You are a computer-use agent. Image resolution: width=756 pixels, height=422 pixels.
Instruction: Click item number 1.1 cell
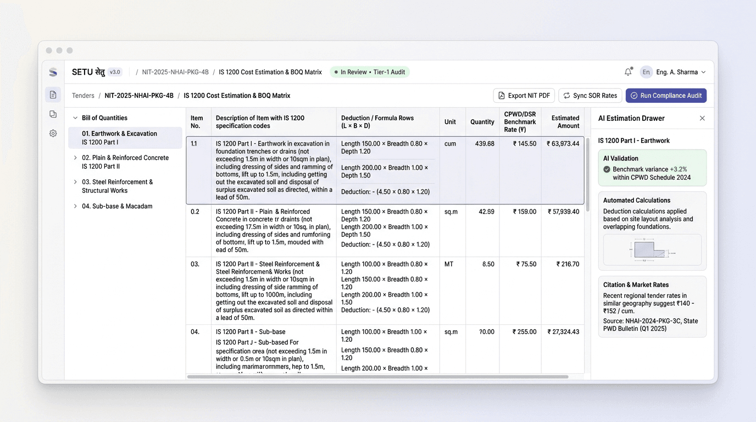point(194,144)
